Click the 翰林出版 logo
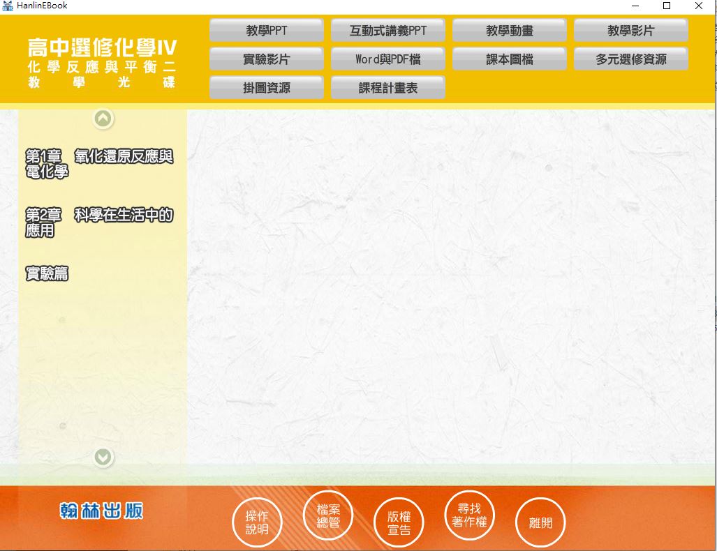 coord(102,511)
